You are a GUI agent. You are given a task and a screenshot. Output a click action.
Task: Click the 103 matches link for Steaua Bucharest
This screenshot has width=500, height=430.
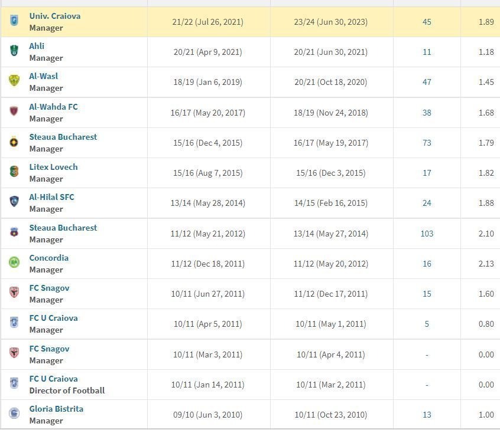coord(427,234)
